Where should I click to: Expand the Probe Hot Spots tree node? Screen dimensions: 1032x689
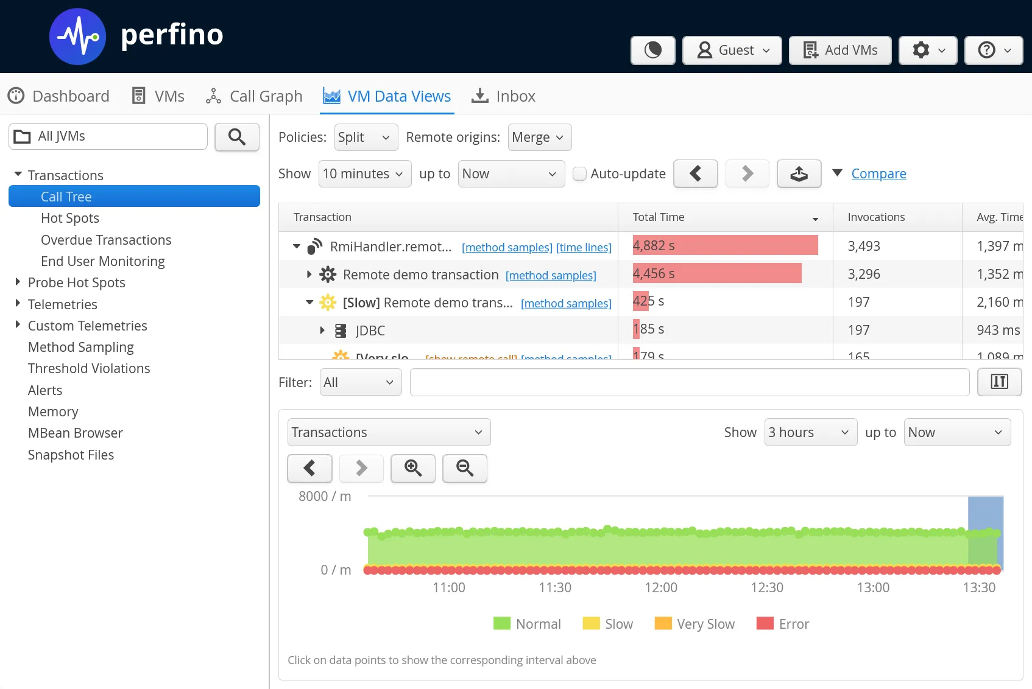[18, 282]
